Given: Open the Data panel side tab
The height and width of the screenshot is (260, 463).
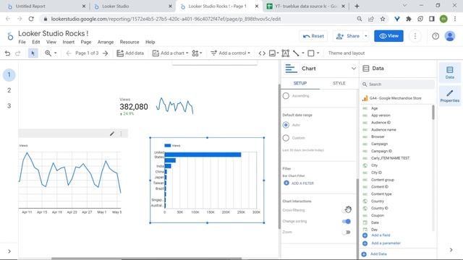Looking at the screenshot, I should (450, 72).
